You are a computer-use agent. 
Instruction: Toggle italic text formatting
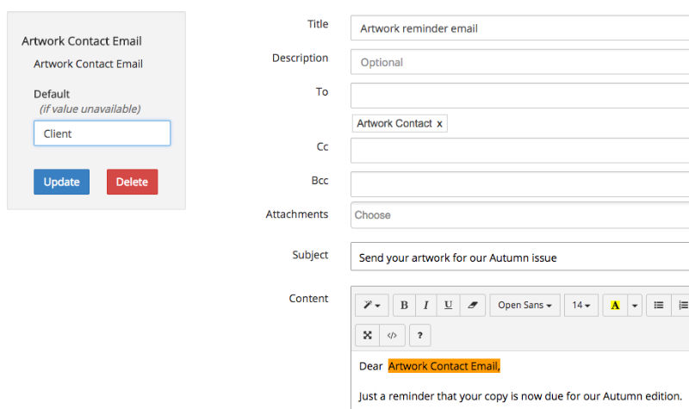(425, 305)
